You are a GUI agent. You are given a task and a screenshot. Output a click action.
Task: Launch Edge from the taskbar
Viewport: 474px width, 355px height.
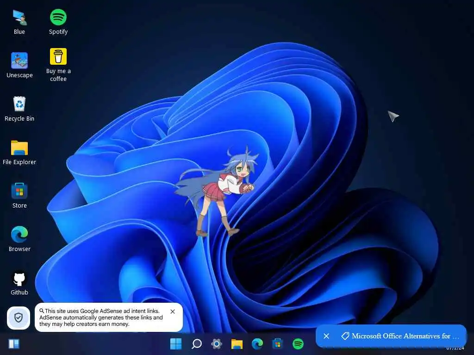pyautogui.click(x=257, y=343)
